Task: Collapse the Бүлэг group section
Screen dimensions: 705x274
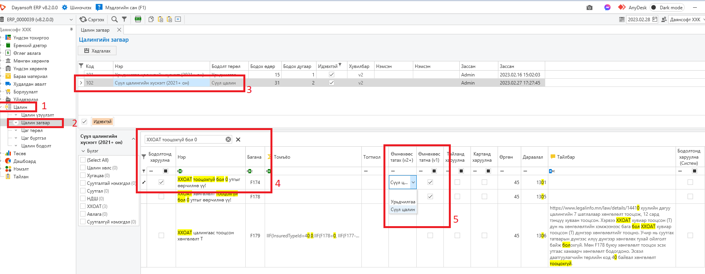Action: click(x=83, y=151)
